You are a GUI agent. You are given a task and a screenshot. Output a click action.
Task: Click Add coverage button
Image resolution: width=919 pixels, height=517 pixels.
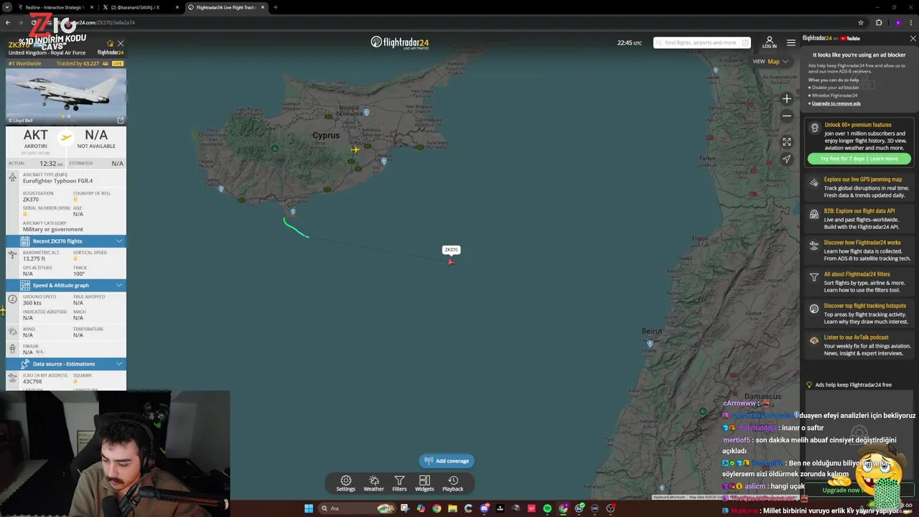447,461
